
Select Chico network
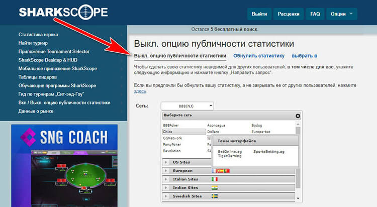[184, 132]
